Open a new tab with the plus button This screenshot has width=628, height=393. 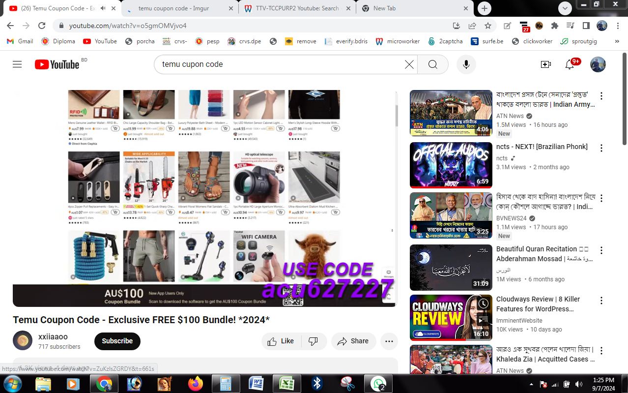point(484,8)
